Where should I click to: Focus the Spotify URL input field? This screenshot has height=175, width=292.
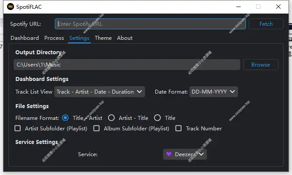click(150, 24)
